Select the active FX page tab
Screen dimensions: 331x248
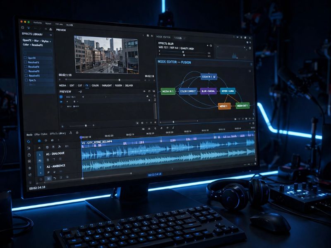[87, 86]
